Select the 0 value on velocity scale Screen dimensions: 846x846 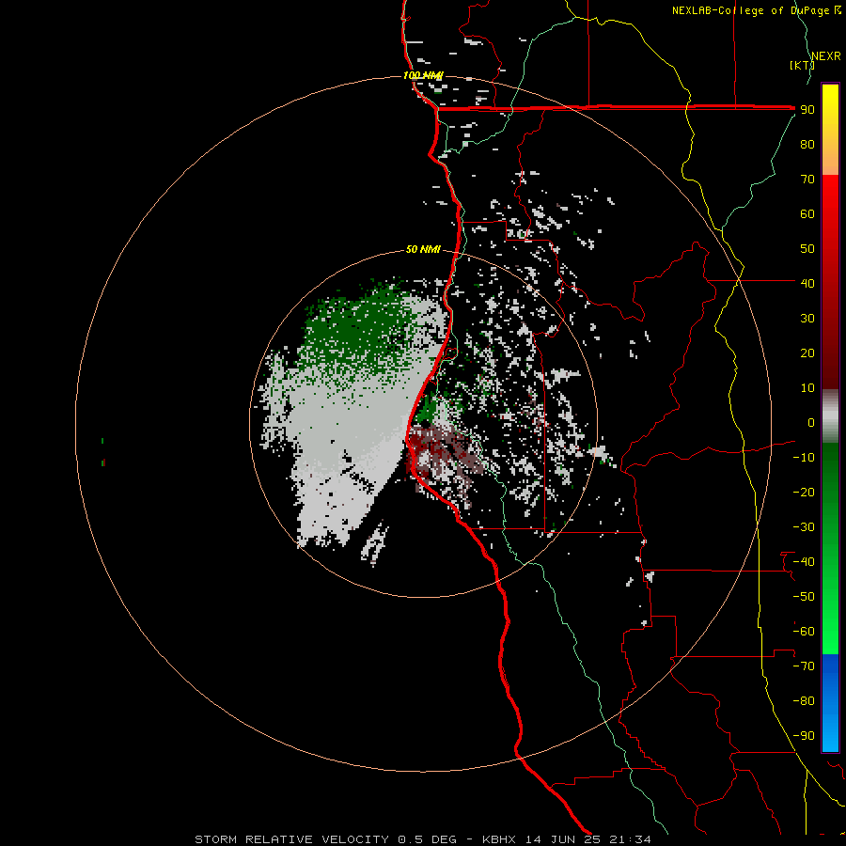tap(811, 422)
